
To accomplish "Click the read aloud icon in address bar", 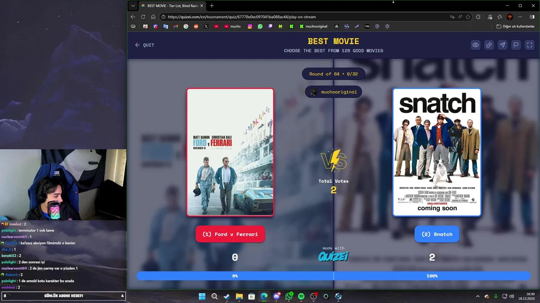I will (x=460, y=17).
